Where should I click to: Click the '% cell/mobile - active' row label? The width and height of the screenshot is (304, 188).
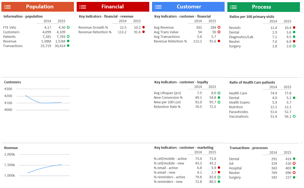click(x=170, y=159)
